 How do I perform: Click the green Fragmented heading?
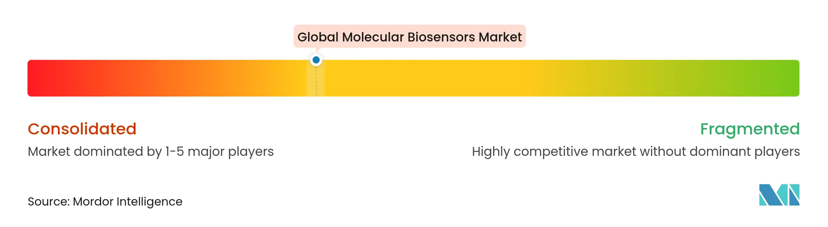pos(750,129)
